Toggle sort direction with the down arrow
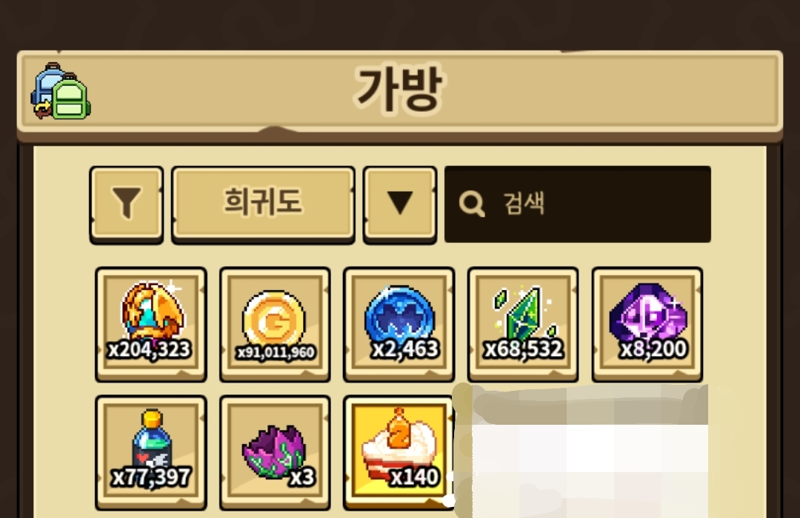800x518 pixels. (x=400, y=204)
